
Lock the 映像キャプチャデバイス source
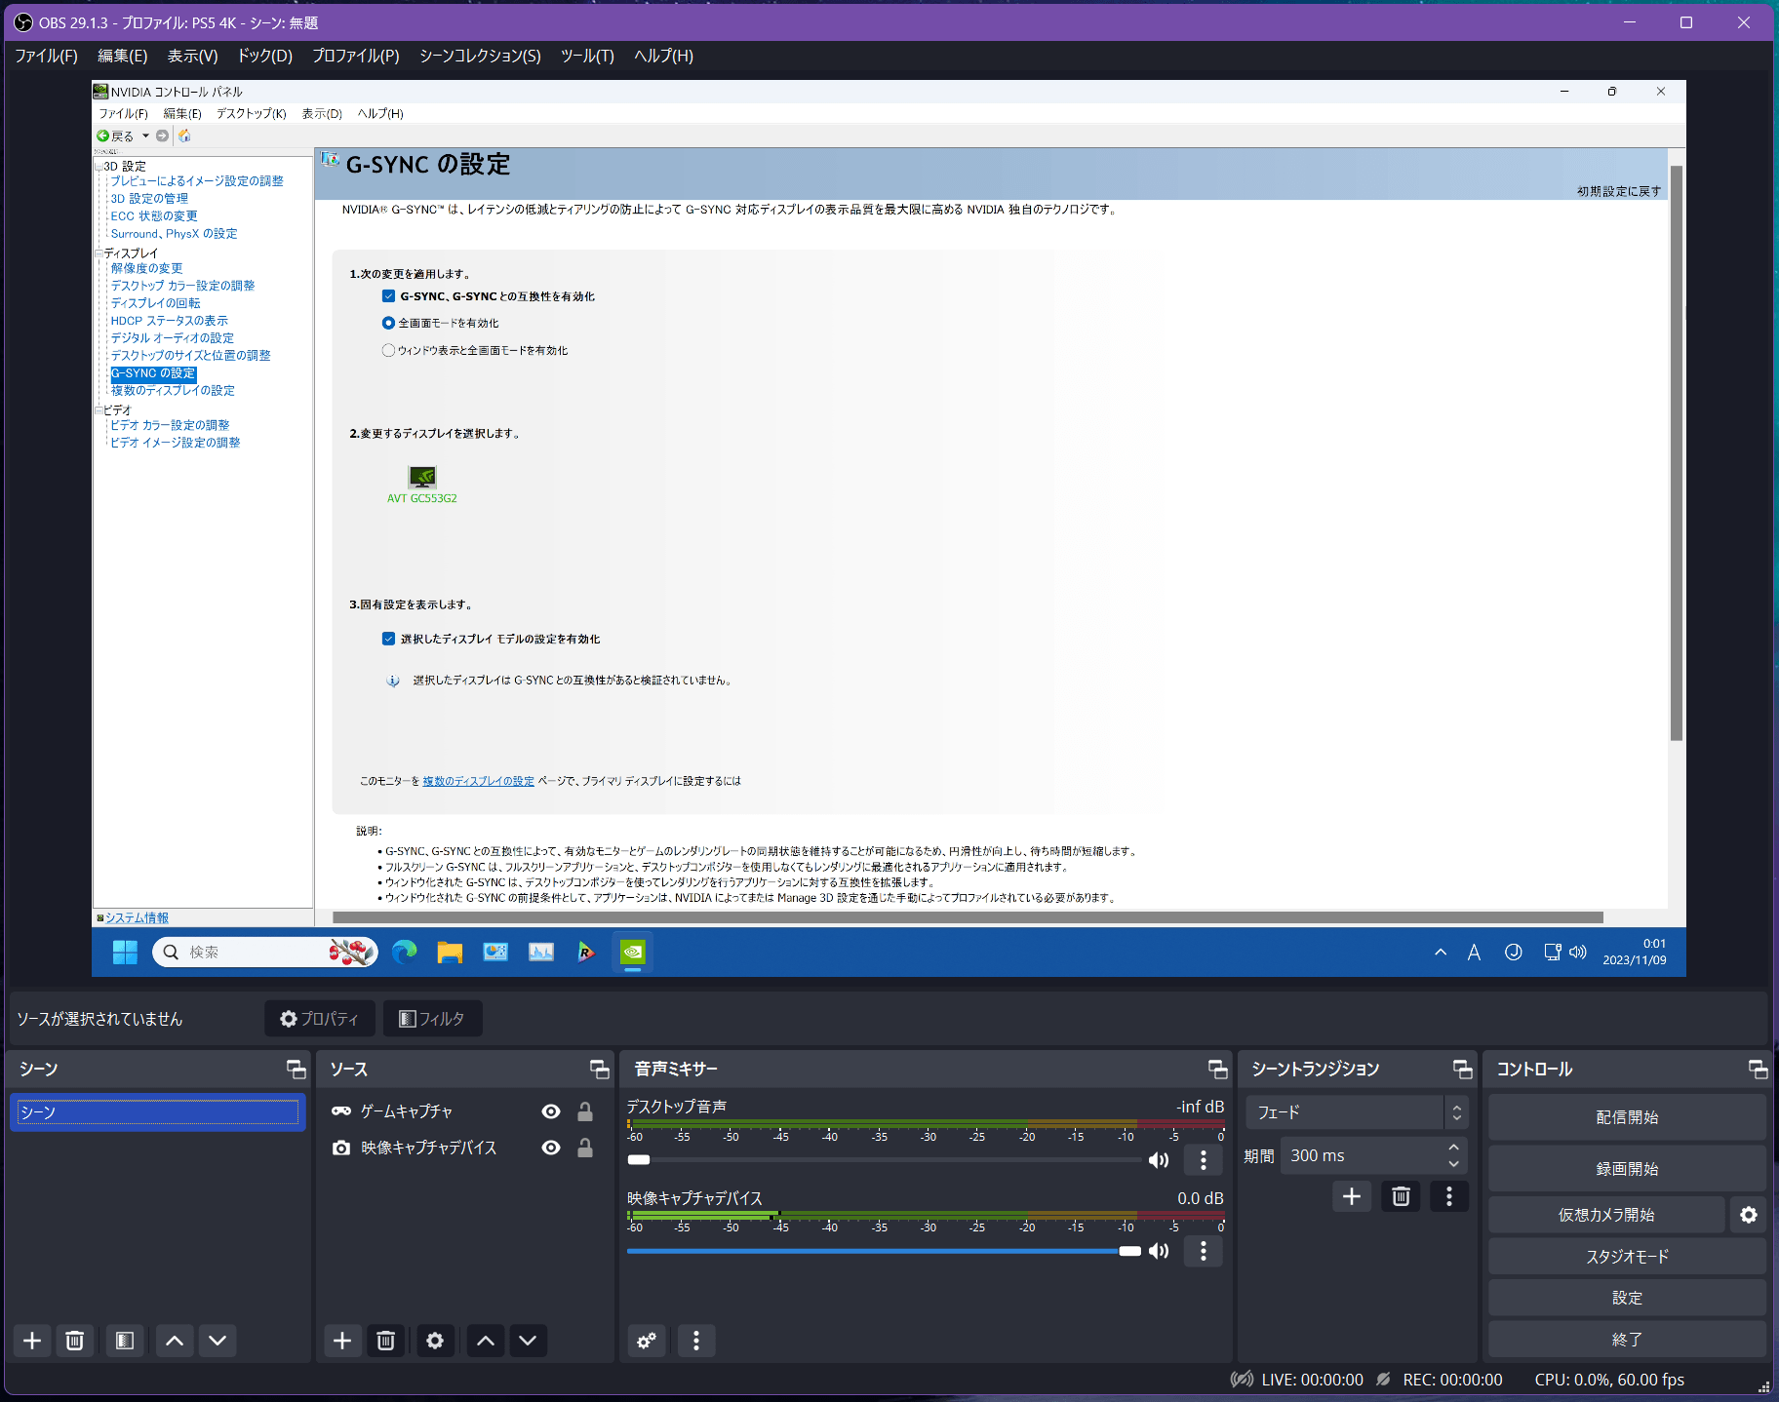click(x=585, y=1148)
